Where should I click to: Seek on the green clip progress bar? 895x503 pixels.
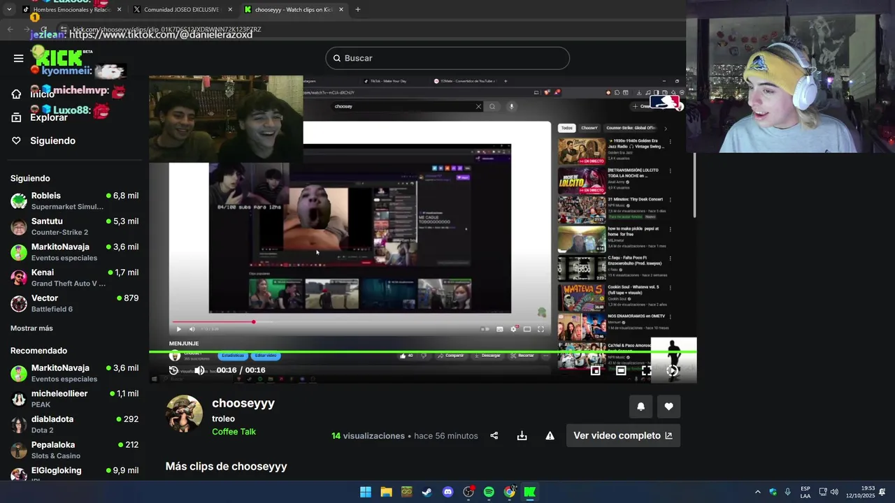422,352
